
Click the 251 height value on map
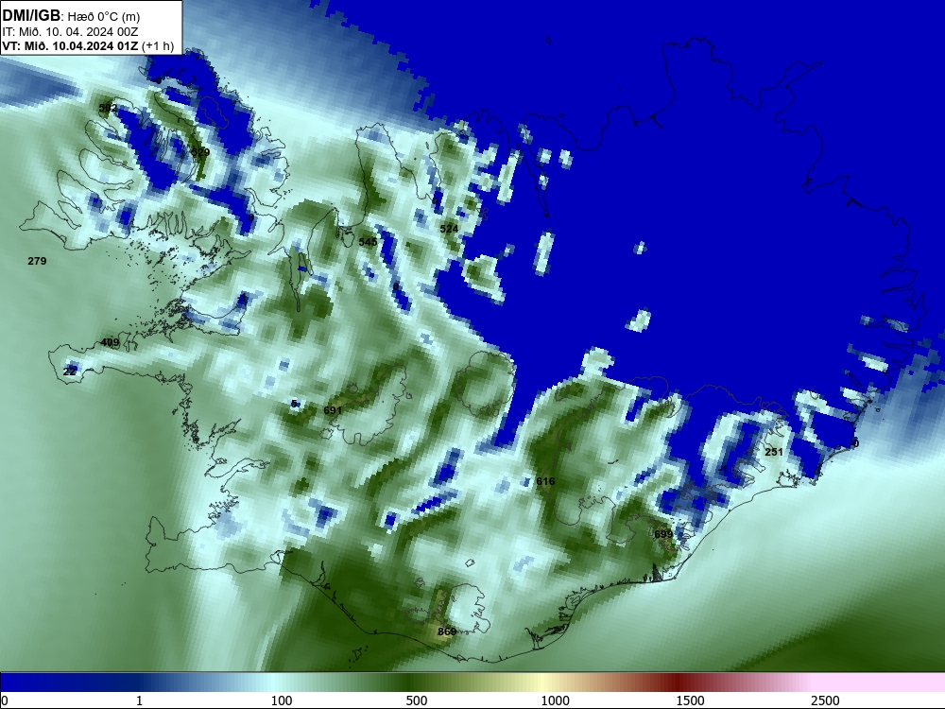(x=774, y=452)
